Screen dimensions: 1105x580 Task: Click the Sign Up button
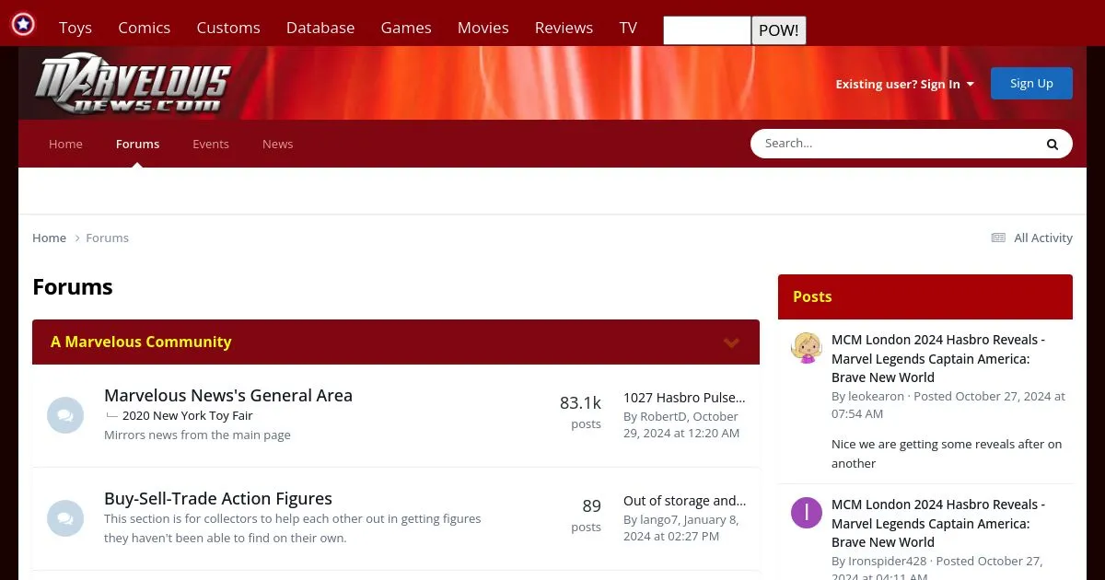1031,83
